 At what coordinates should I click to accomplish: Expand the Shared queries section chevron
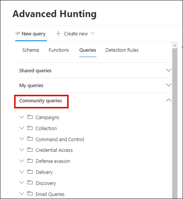coord(169,70)
